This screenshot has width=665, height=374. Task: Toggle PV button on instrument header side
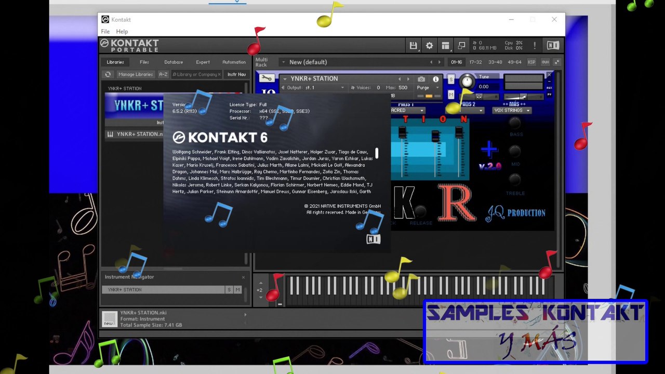(550, 95)
